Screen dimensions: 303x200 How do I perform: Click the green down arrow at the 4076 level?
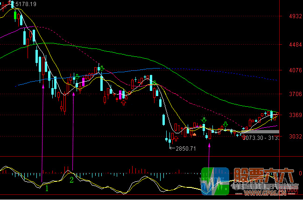tap(101, 69)
